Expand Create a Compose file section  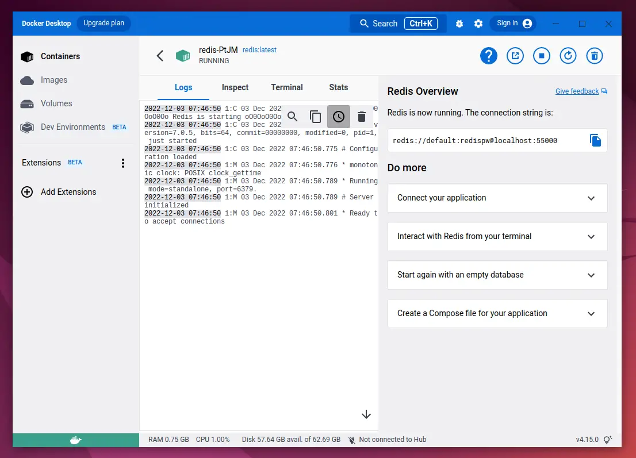497,313
